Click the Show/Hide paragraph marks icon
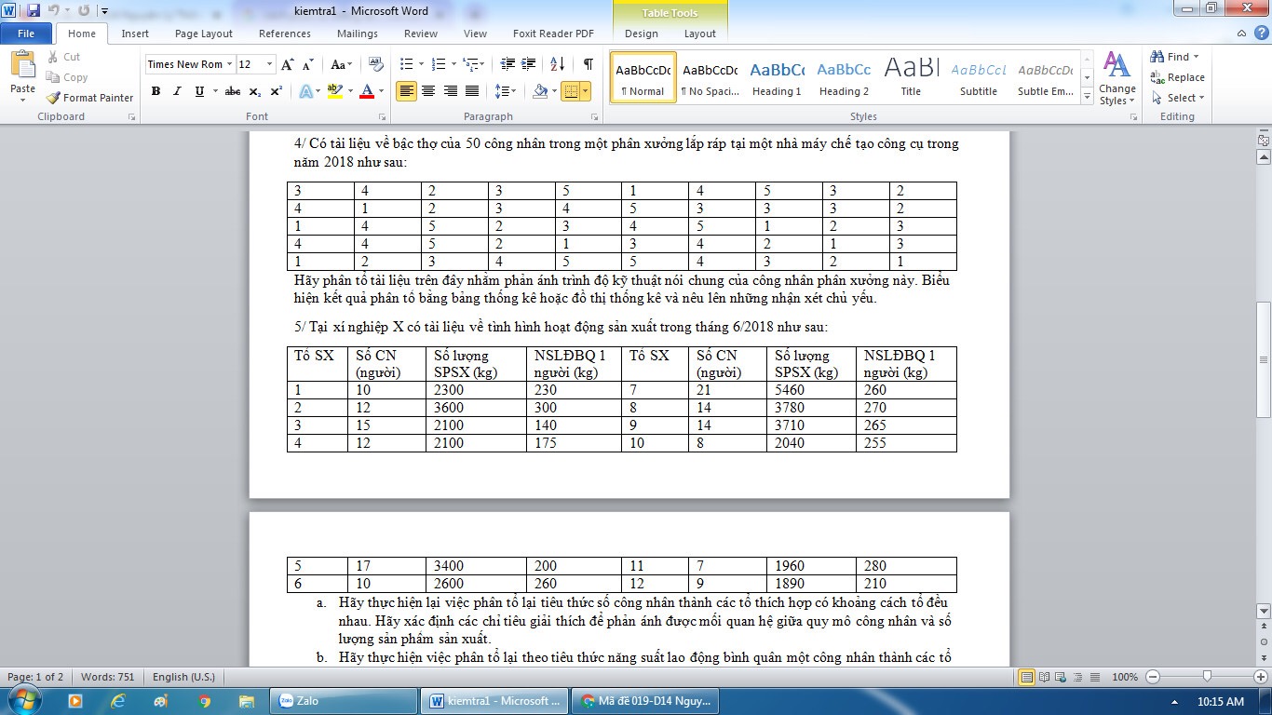This screenshot has width=1272, height=715. [x=588, y=64]
